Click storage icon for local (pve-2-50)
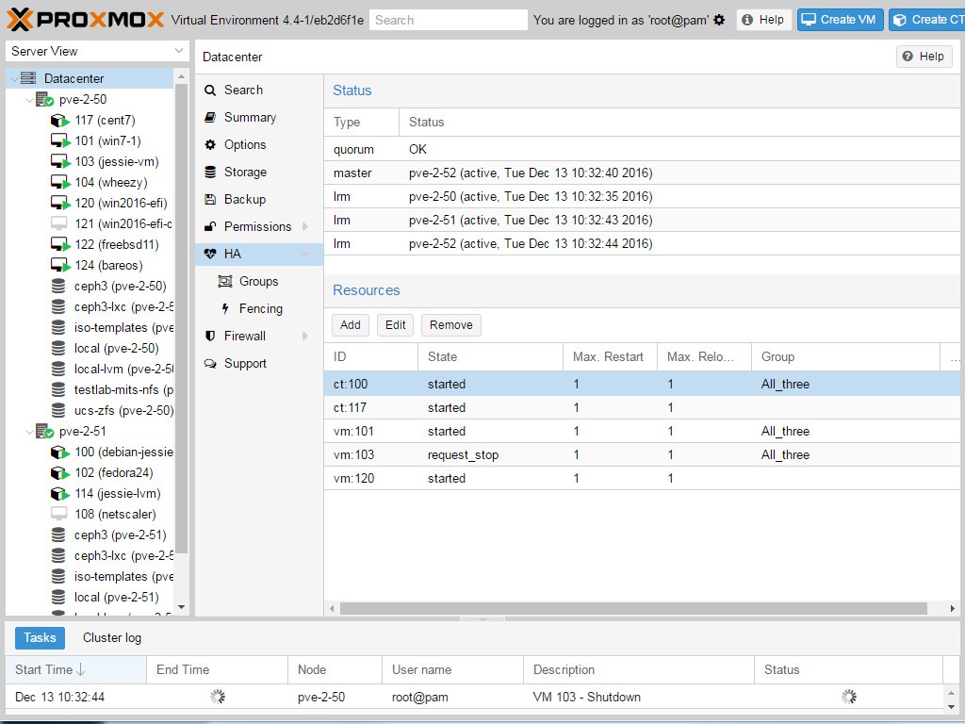The height and width of the screenshot is (724, 965). [58, 348]
